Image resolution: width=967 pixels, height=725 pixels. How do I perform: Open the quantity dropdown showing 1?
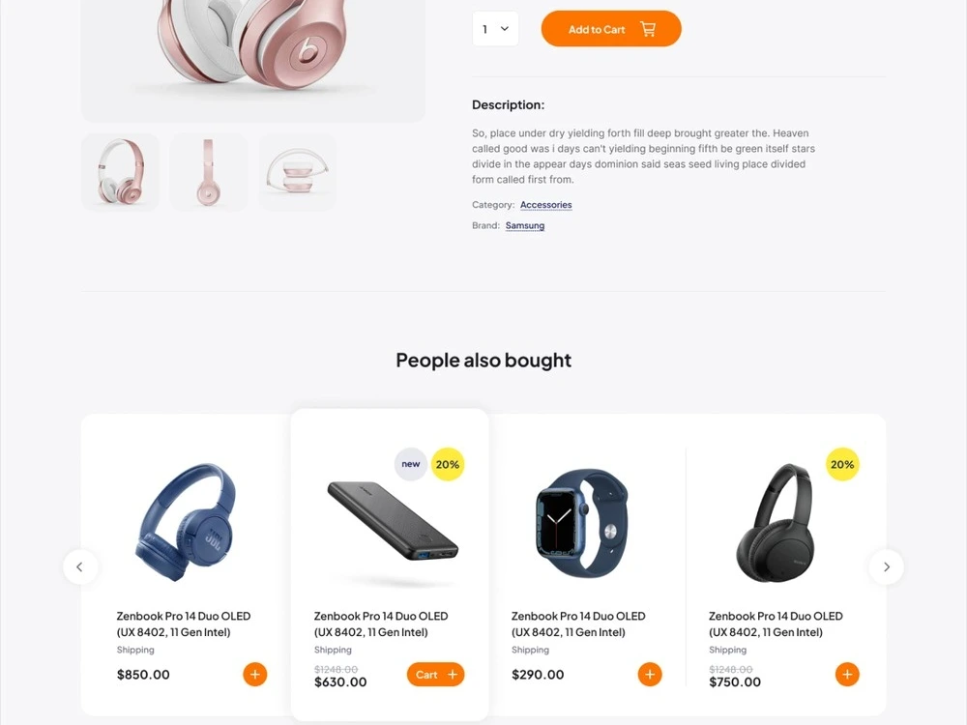pos(495,29)
